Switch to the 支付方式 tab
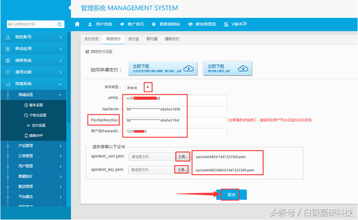 91,39
